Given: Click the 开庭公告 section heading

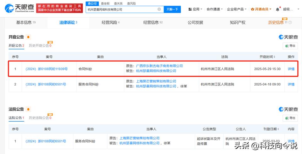Looking at the screenshot, I should coord(16,37).
